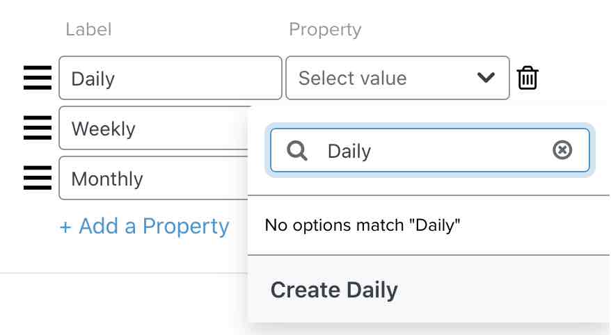The image size is (611, 335).
Task: Click the Weekly label input field
Action: (x=154, y=128)
